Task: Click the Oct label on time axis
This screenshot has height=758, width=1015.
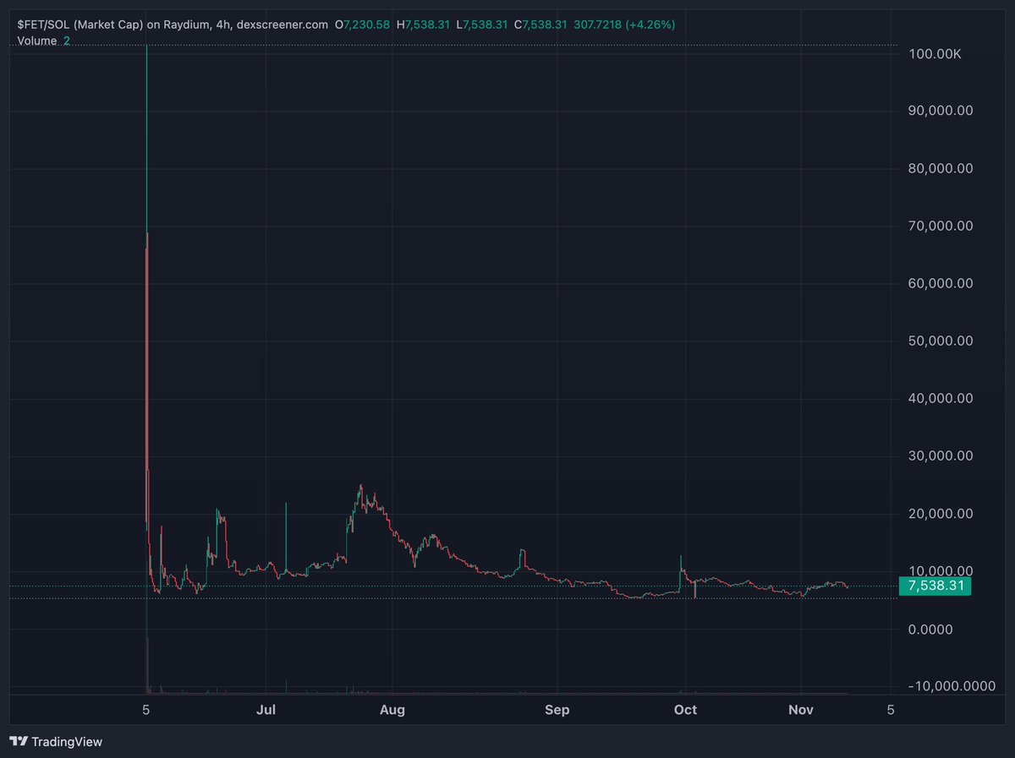Action: pos(686,710)
